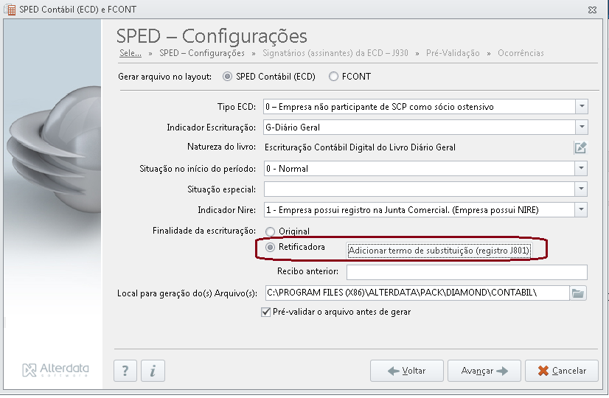609x398 pixels.
Task: Expand the Tipo ECD dropdown
Action: (x=582, y=106)
